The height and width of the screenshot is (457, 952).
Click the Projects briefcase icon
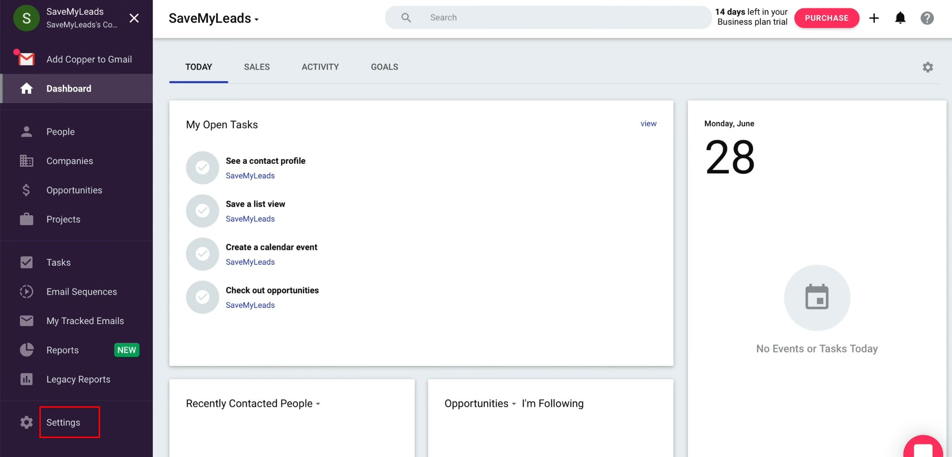(26, 219)
